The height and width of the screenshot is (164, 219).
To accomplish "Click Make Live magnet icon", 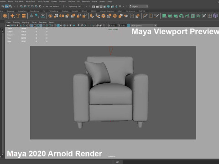I will (40, 6).
